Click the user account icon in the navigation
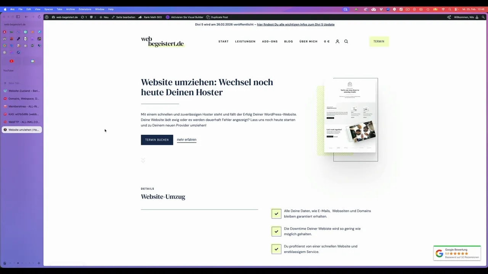Viewport: 488px width, 274px height. pos(337,41)
